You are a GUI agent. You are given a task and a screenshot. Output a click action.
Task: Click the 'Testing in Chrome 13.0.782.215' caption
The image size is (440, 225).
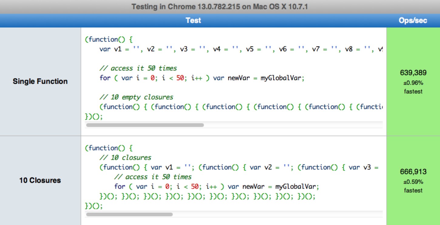(x=220, y=6)
